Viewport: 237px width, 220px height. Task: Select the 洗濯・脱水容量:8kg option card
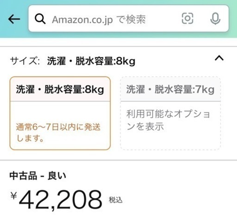point(60,113)
